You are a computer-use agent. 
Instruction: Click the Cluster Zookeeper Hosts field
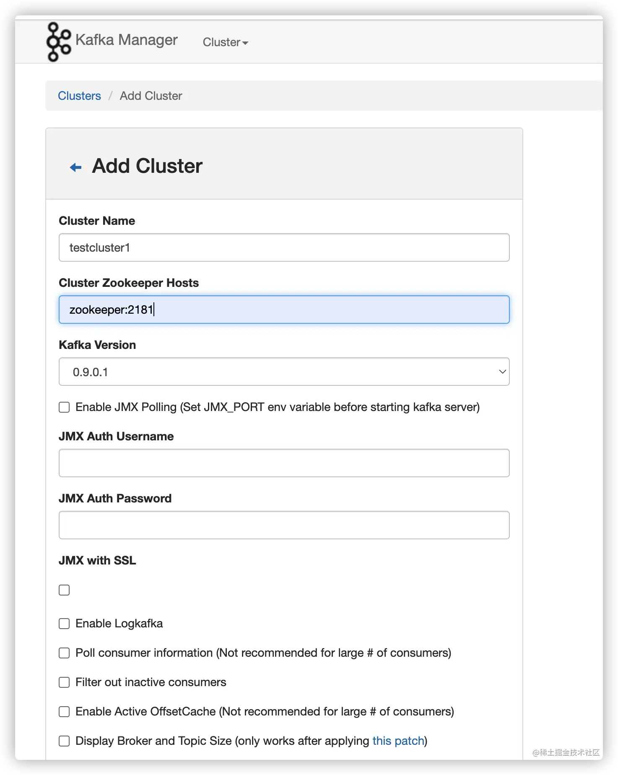pos(284,309)
